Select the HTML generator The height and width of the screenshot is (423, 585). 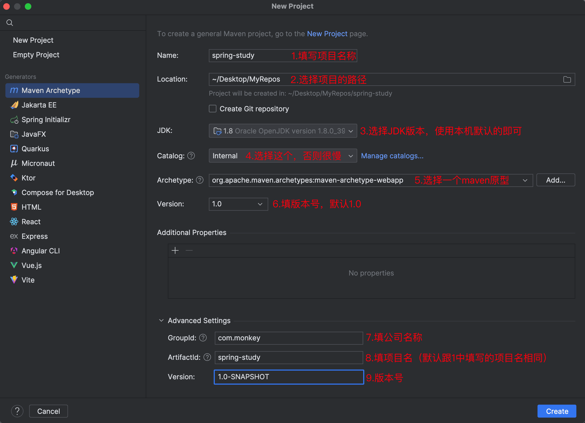click(72, 207)
